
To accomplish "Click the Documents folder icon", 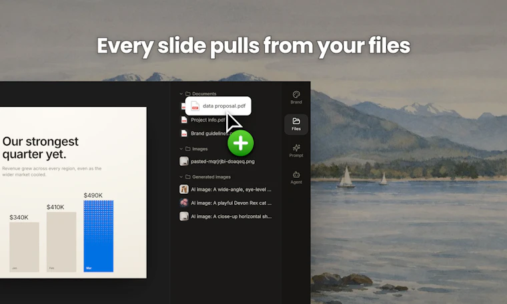I will point(188,94).
